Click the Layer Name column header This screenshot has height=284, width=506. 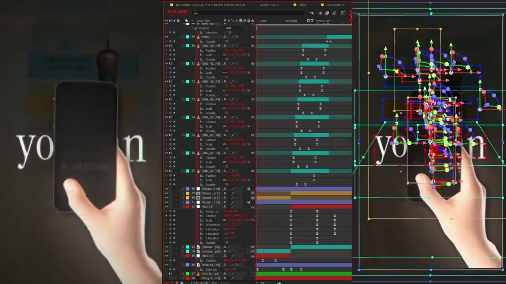[x=204, y=21]
